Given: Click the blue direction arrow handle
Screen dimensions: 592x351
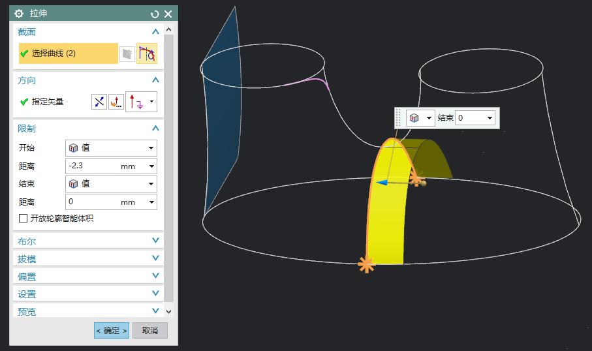Looking at the screenshot, I should [382, 183].
